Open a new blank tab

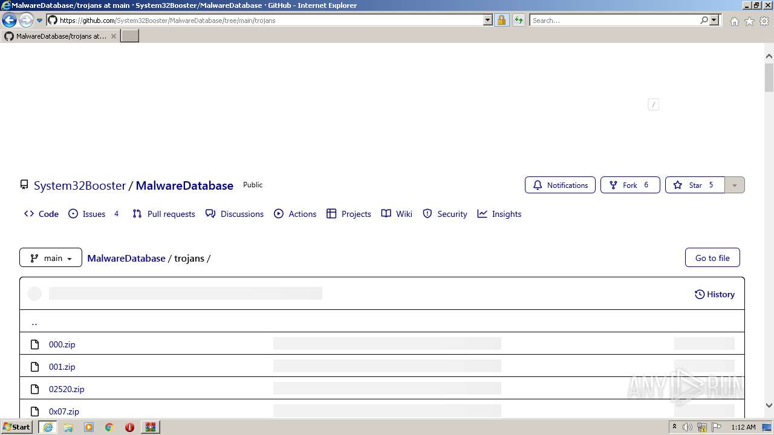[130, 36]
